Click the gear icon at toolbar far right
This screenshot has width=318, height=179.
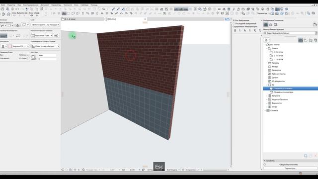[314, 13]
